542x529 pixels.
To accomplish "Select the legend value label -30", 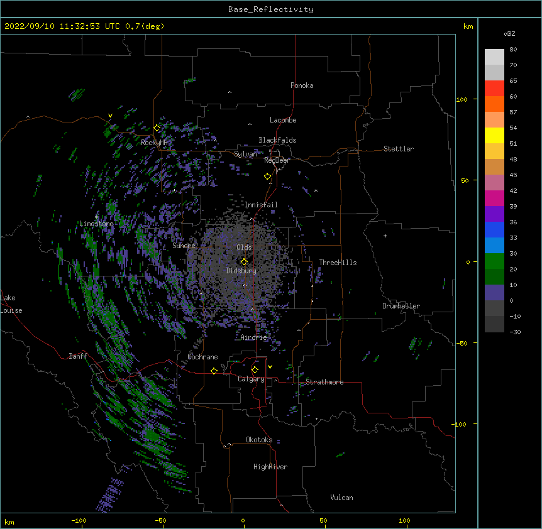I will pos(515,332).
